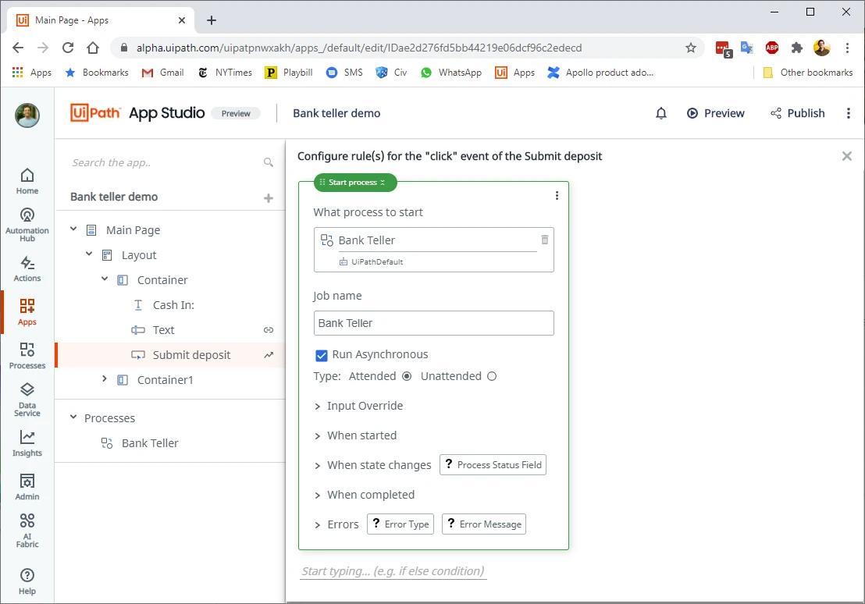This screenshot has height=604, width=865.
Task: Open Other bookmarks folder
Action: [807, 73]
